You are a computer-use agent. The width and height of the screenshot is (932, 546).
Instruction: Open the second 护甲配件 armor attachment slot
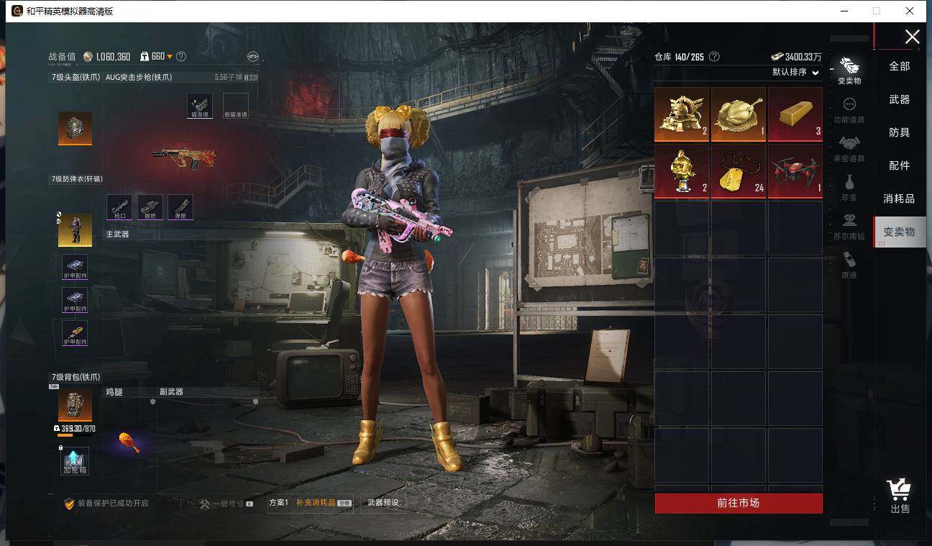click(75, 299)
